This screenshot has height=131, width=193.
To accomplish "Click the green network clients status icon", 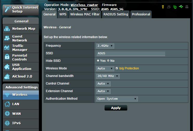I will [x=175, y=7].
